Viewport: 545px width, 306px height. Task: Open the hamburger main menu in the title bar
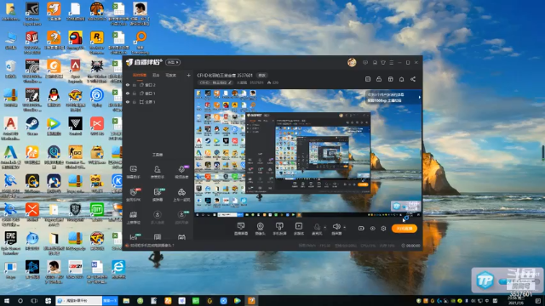coord(392,62)
